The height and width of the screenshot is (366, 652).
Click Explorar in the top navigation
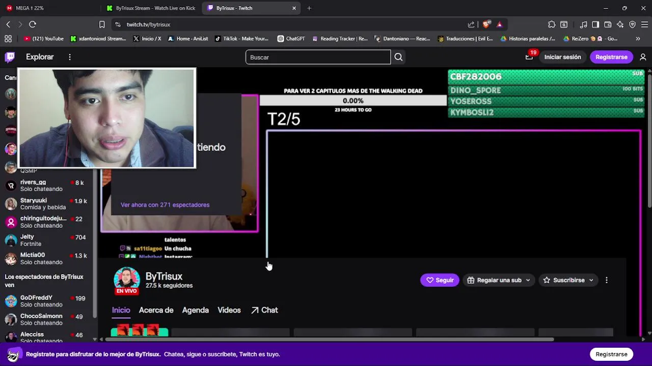(40, 57)
